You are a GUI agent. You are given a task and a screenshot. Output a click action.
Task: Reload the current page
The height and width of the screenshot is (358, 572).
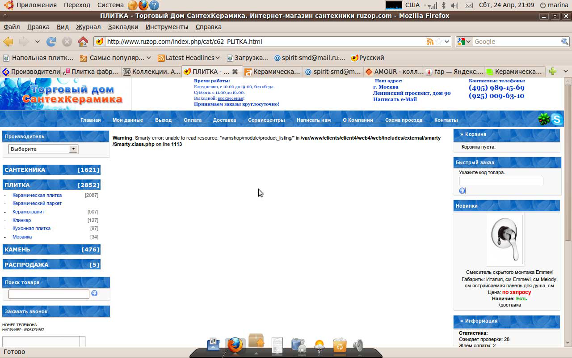pos(51,42)
